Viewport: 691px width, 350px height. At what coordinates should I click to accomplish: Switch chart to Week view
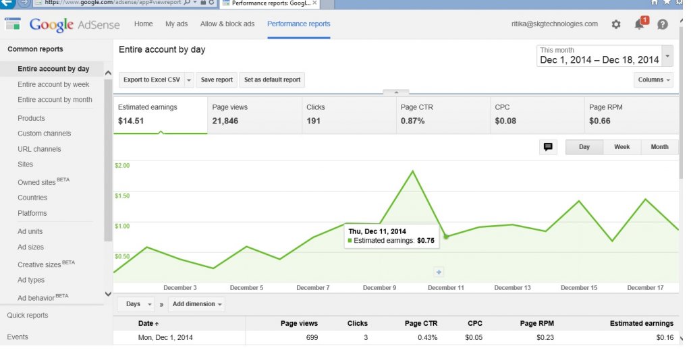621,147
